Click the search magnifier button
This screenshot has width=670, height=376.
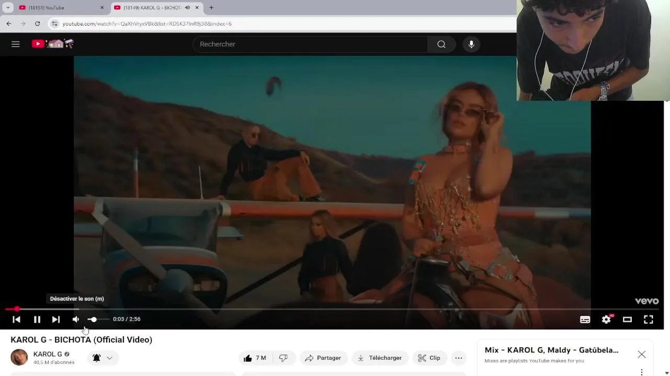tap(441, 44)
